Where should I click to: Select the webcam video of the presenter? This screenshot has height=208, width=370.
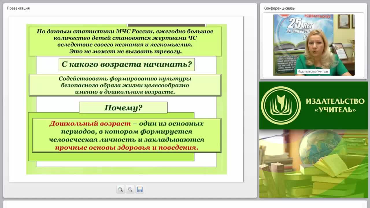314,45
